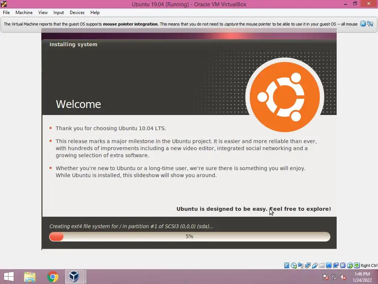This screenshot has height=284, width=378.
Task: Click the installation progress bar at 5%
Action: (x=189, y=236)
